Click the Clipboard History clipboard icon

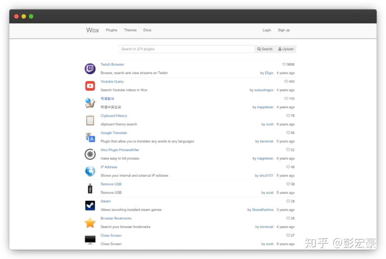(x=90, y=120)
